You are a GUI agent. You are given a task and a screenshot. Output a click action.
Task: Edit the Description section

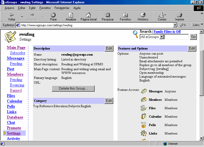click(x=109, y=48)
